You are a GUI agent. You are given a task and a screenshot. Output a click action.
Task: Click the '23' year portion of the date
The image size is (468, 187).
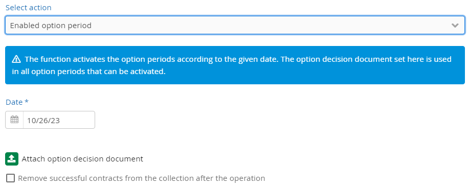[55, 121]
